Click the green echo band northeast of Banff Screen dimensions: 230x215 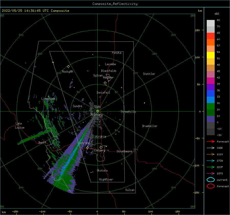34,137
